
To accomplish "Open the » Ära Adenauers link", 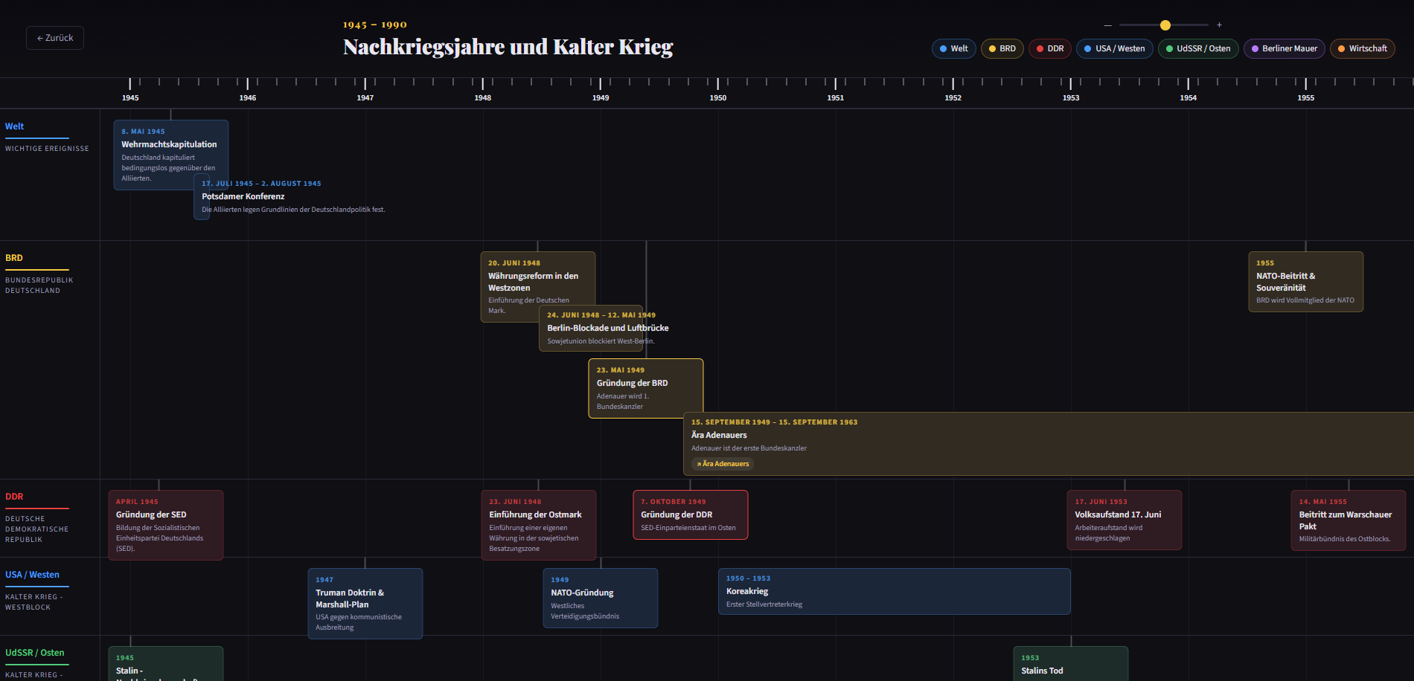I will [x=723, y=464].
